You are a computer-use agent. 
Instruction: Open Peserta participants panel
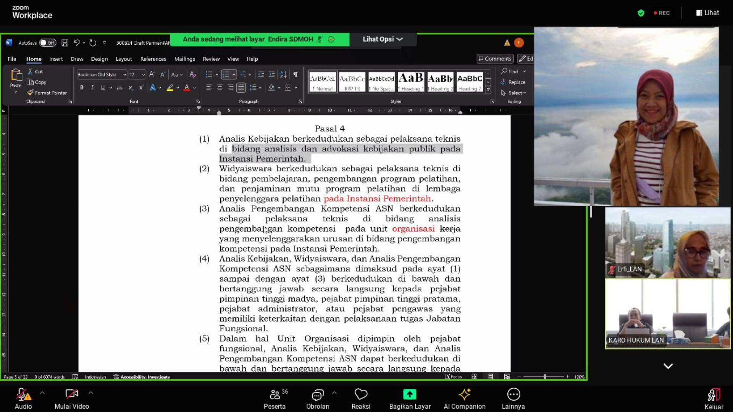[274, 399]
